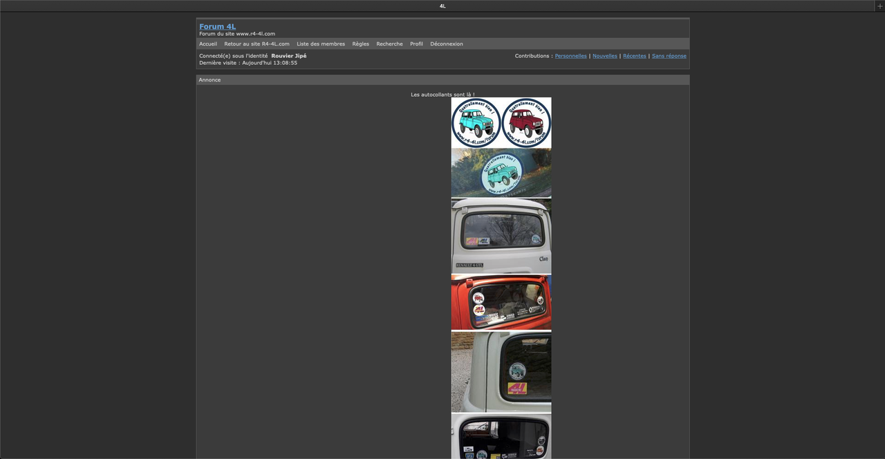This screenshot has width=885, height=459.
Task: Click the 'Les autocollants sont là !' text
Action: [442, 95]
